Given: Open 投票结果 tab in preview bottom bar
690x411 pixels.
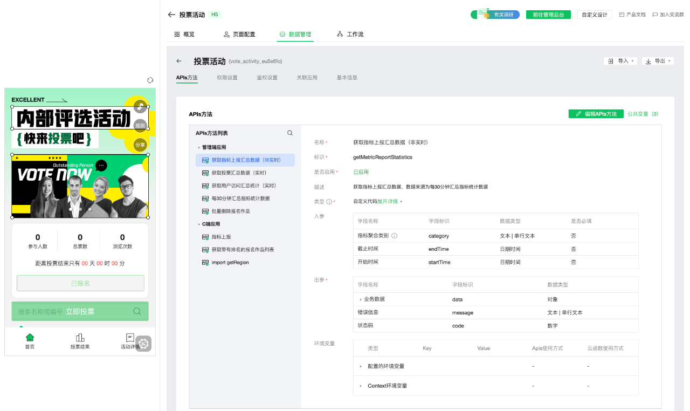Looking at the screenshot, I should (x=80, y=341).
